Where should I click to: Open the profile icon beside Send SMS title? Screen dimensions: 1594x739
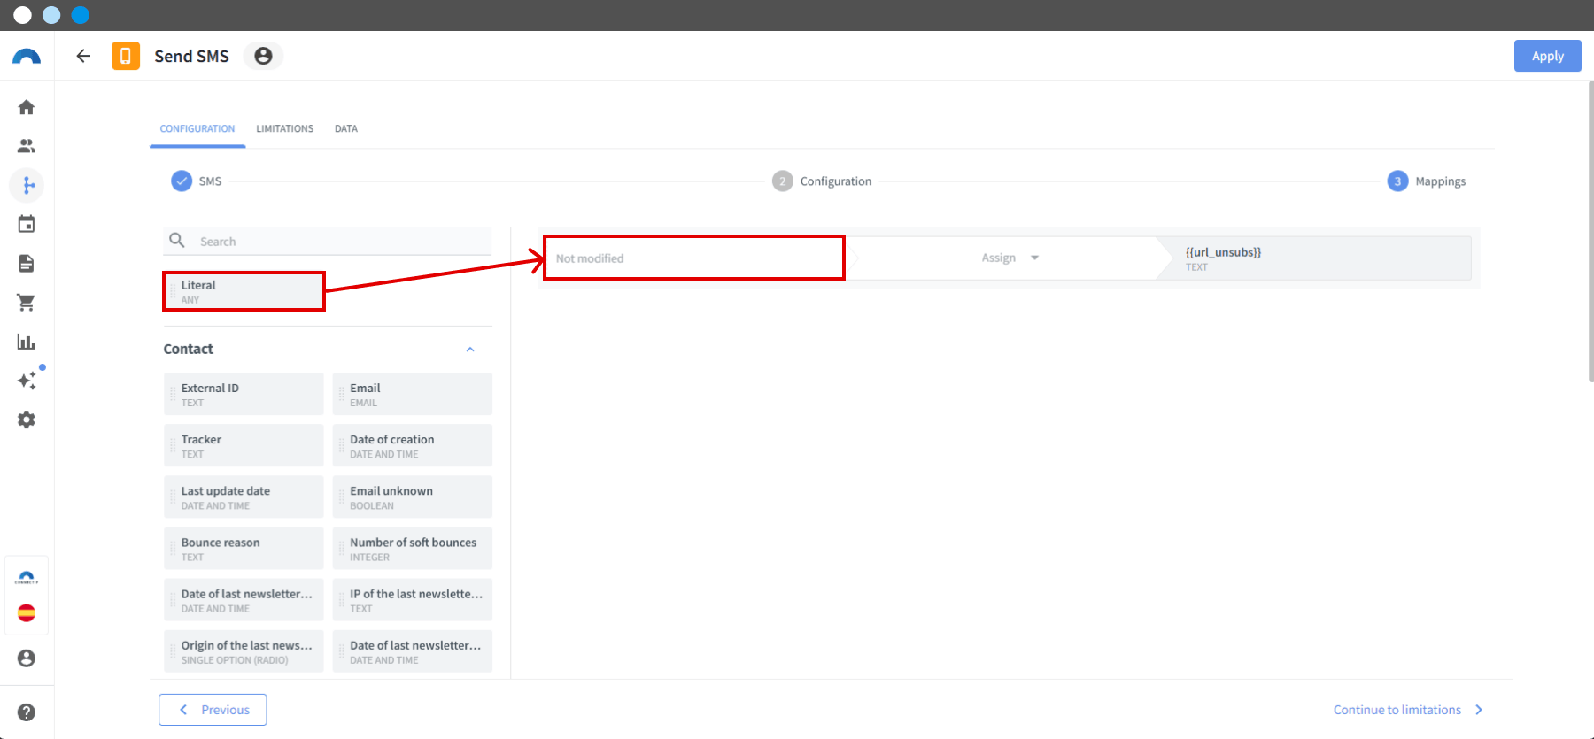click(263, 56)
